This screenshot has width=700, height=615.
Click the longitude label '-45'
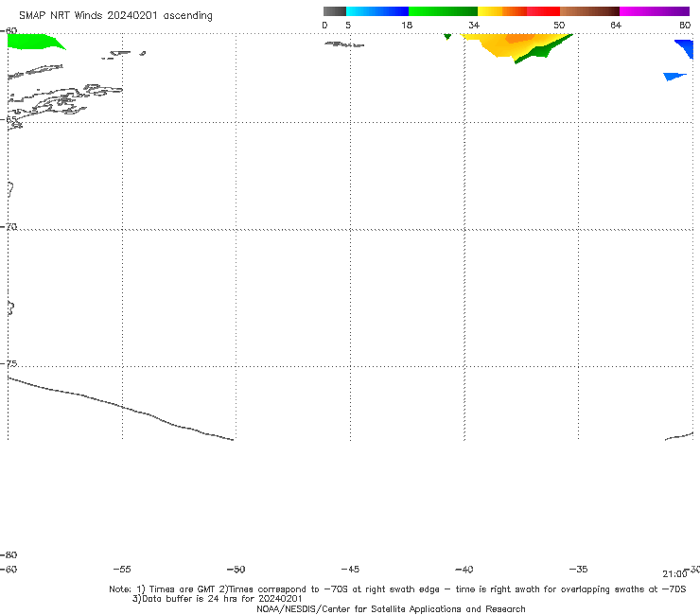click(350, 570)
